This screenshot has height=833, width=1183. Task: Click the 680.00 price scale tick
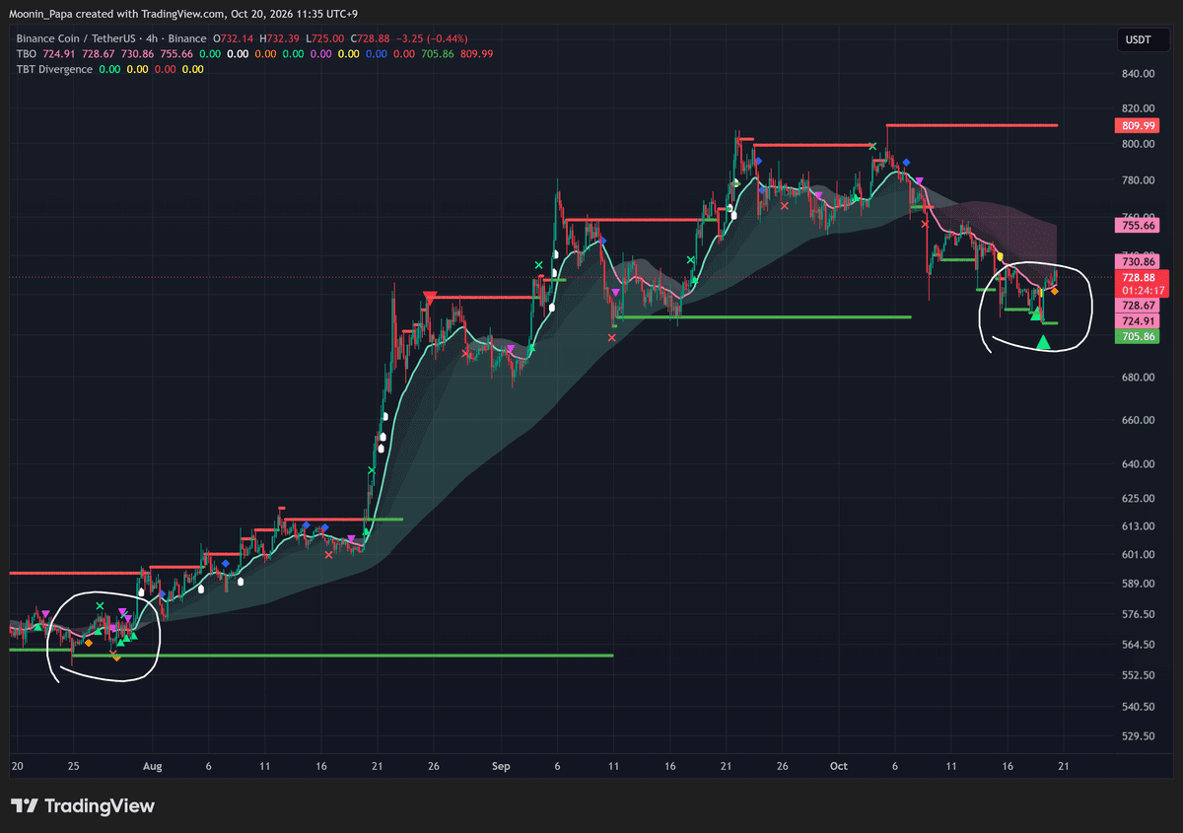[x=1138, y=378]
